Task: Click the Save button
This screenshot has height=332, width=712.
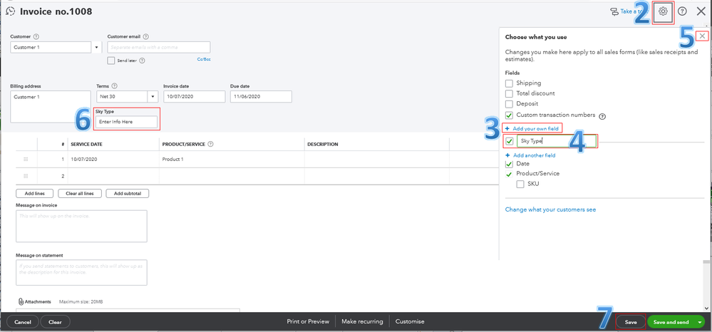Action: click(631, 322)
